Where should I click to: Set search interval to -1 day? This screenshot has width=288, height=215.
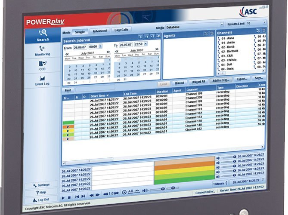point(146,37)
